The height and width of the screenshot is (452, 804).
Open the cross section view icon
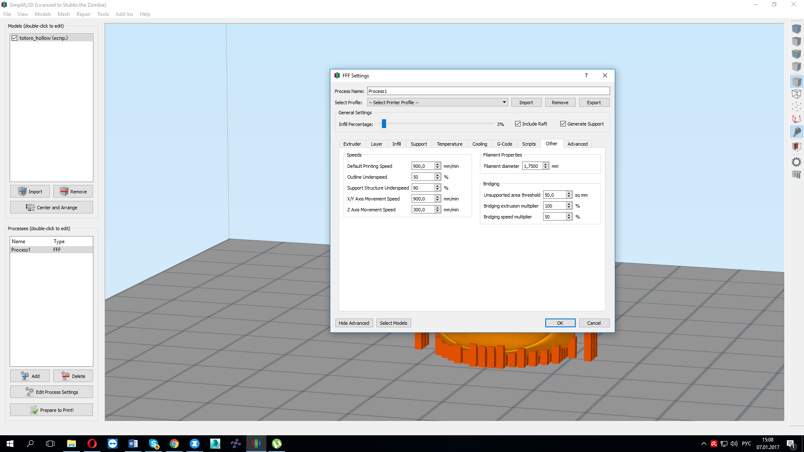(796, 146)
